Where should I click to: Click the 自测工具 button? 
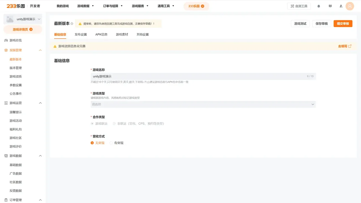pyautogui.click(x=299, y=6)
